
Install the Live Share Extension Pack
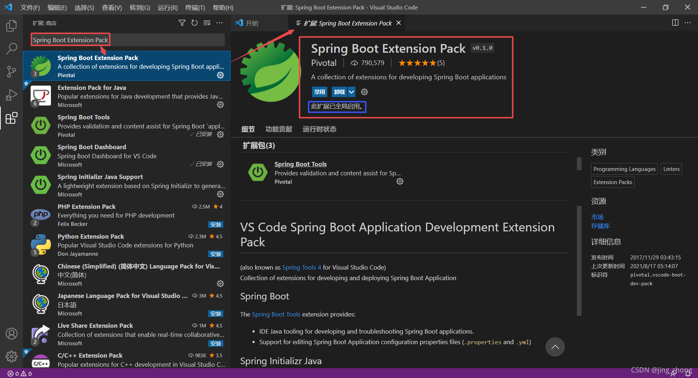tap(216, 343)
